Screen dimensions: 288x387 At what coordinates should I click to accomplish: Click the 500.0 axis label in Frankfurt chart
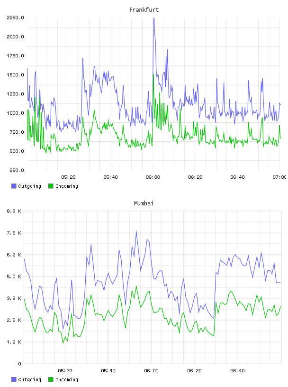tap(17, 151)
